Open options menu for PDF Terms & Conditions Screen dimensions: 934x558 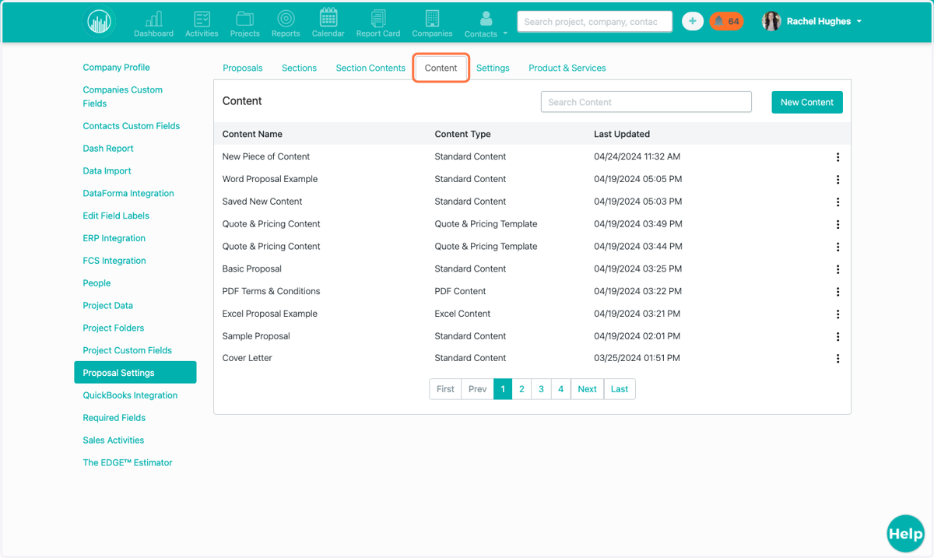tap(837, 293)
